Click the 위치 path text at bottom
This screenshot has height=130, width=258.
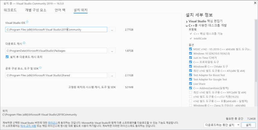tap(40, 115)
